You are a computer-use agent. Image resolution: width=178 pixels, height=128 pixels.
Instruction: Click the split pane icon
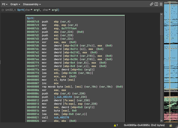pyautogui.click(x=156, y=4)
